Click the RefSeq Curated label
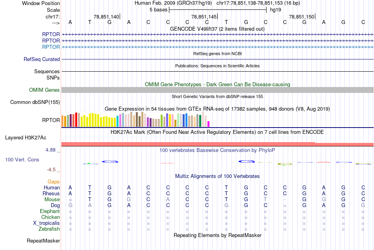 tap(41, 59)
